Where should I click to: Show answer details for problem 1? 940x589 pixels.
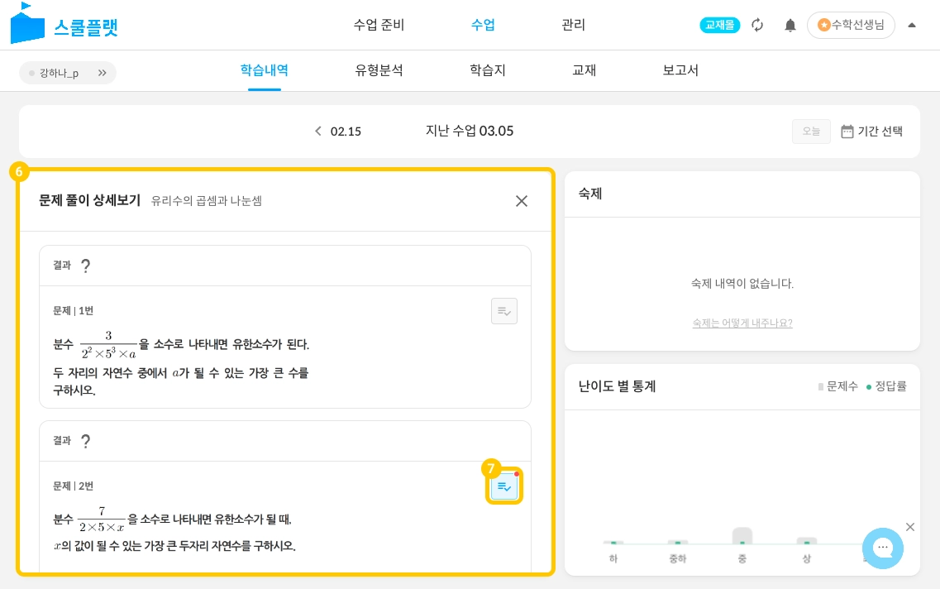coord(503,311)
